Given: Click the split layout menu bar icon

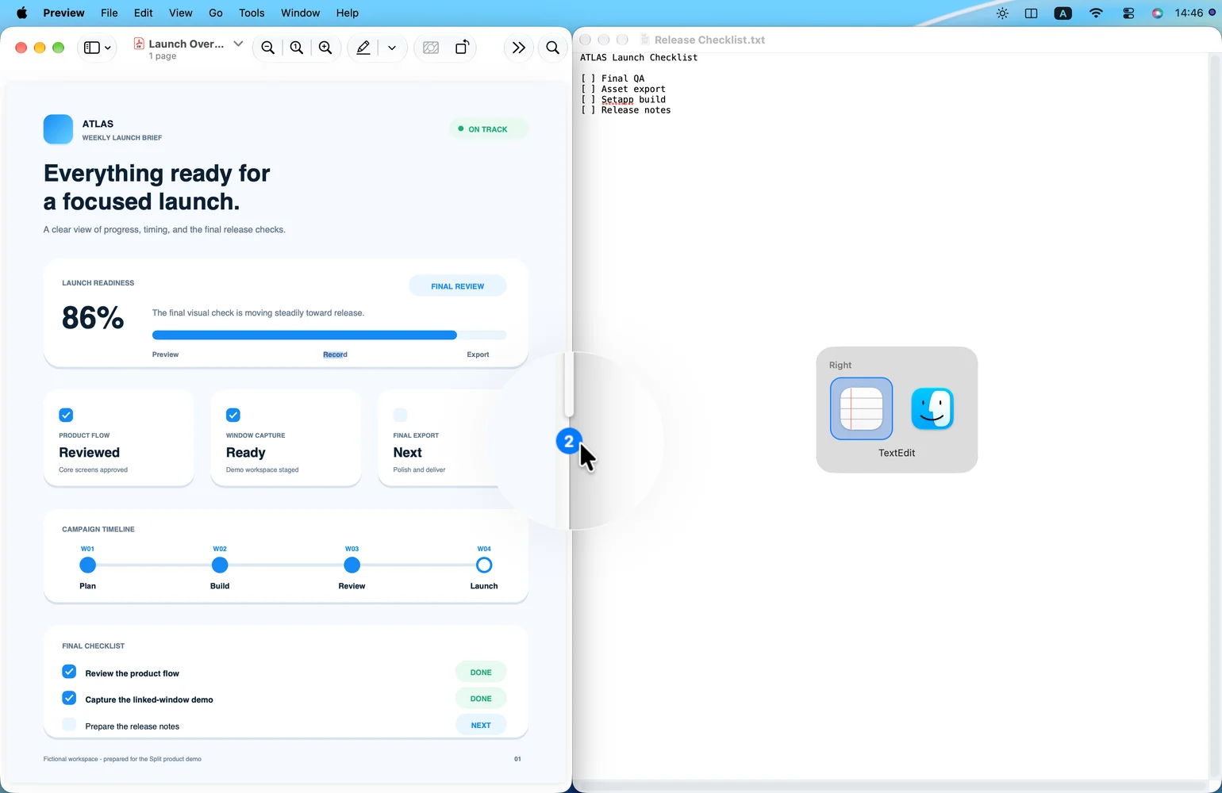Looking at the screenshot, I should (1031, 13).
